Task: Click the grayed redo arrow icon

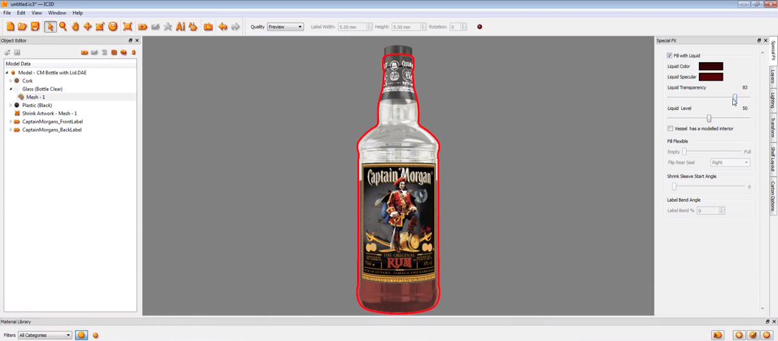Action: (x=235, y=27)
